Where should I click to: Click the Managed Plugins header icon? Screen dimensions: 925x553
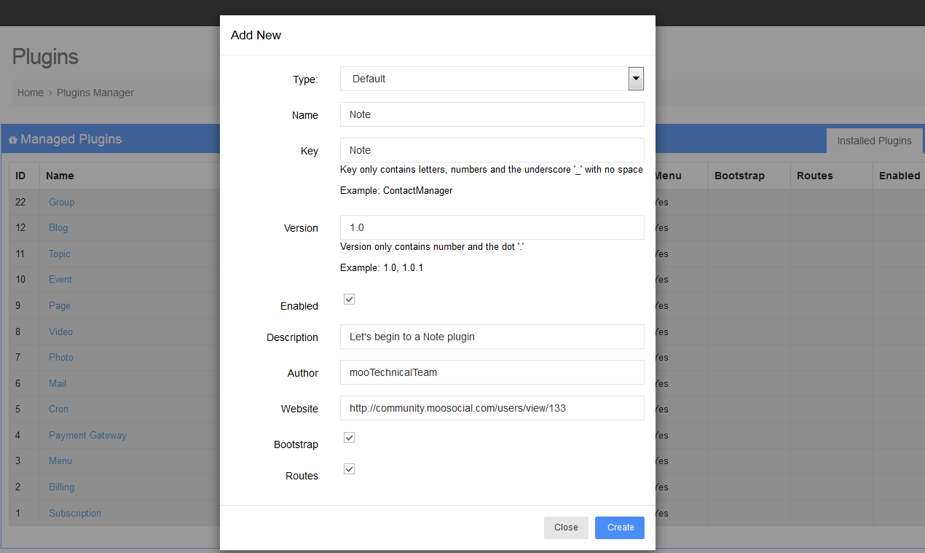(13, 139)
